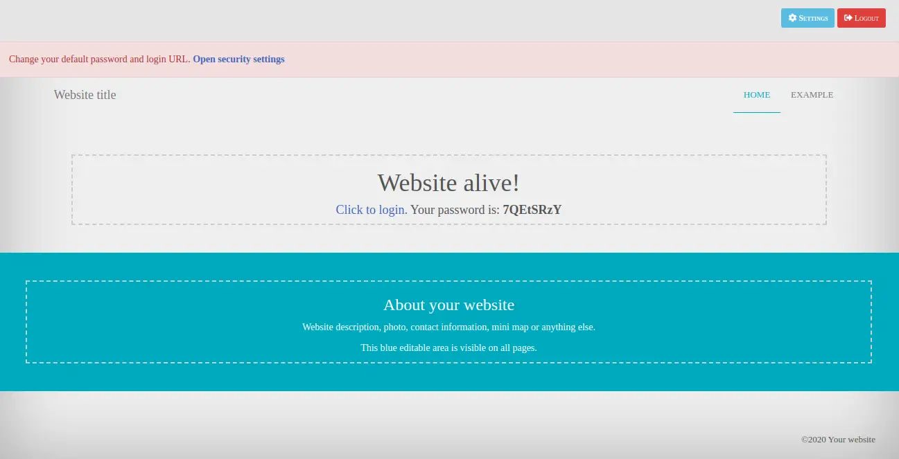Click the empty area of pink alert banner
Image resolution: width=899 pixels, height=459 pixels.
pos(555,60)
